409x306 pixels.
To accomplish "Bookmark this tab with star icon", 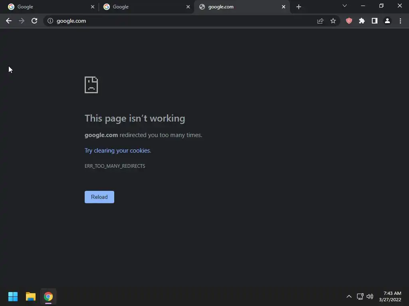I will pos(333,21).
